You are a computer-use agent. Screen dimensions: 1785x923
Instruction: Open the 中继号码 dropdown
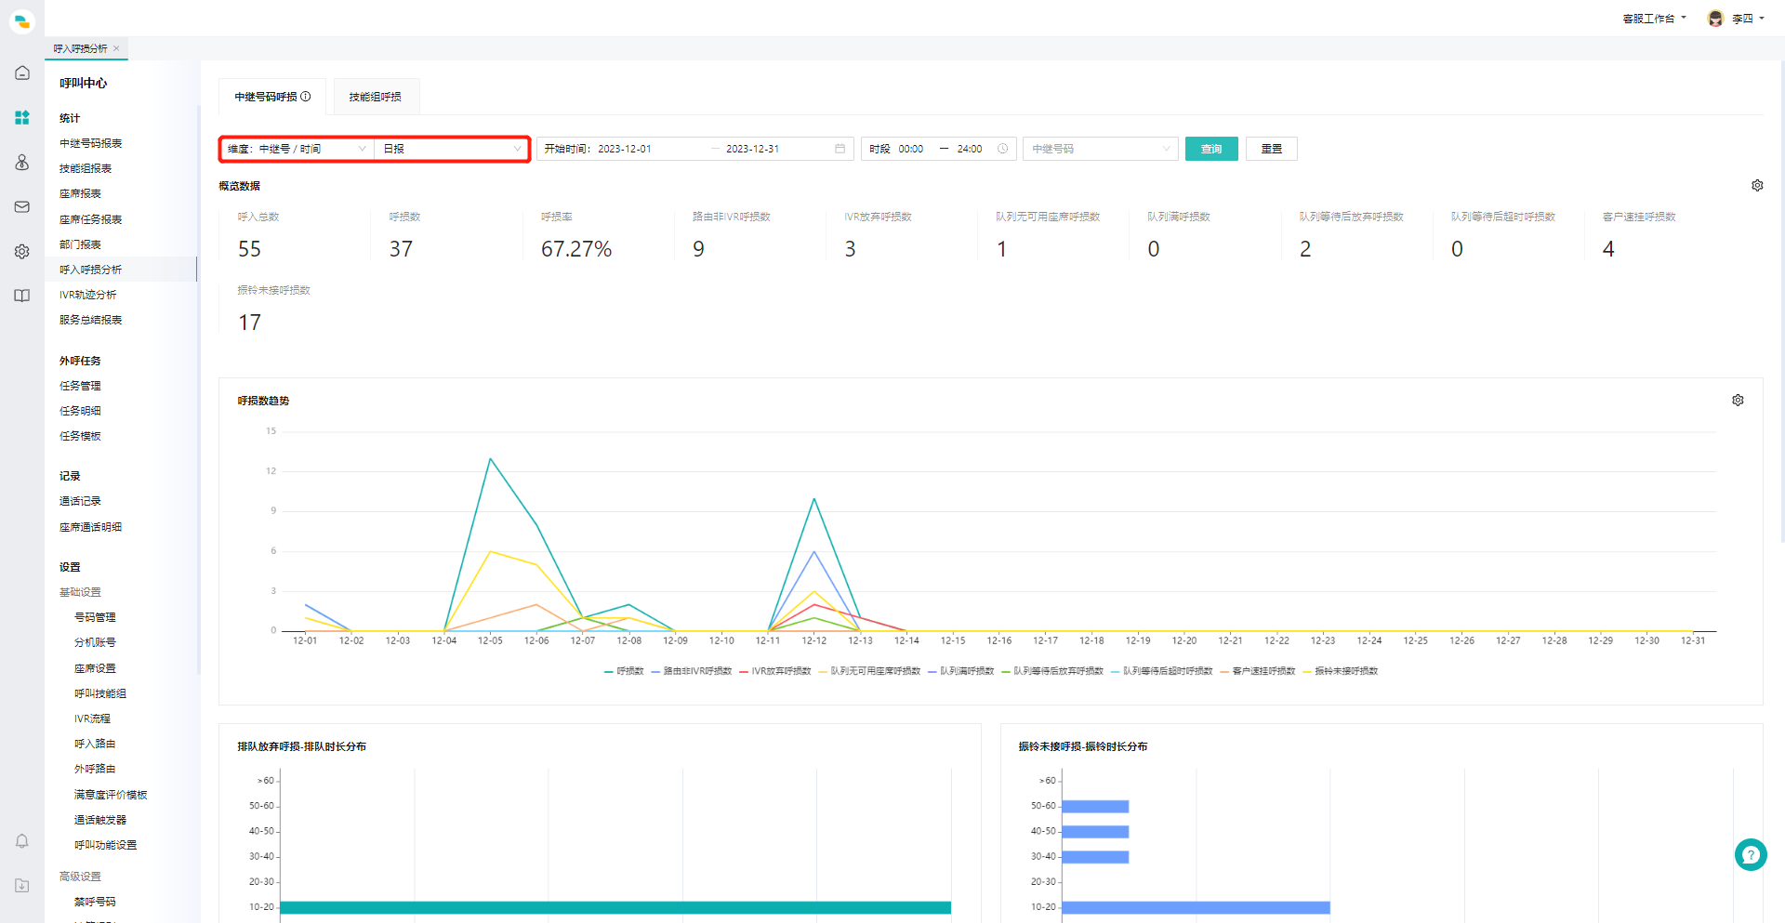coord(1100,149)
